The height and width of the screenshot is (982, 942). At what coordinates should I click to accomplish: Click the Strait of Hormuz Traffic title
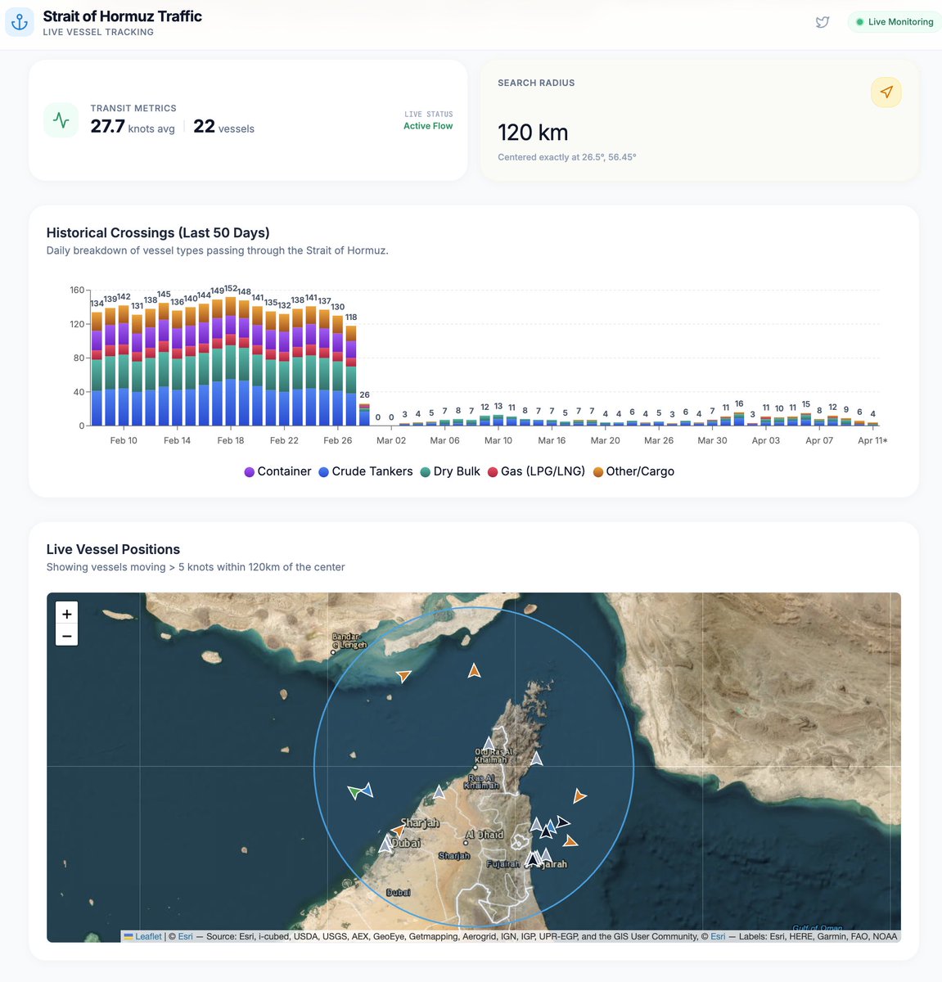(x=123, y=16)
